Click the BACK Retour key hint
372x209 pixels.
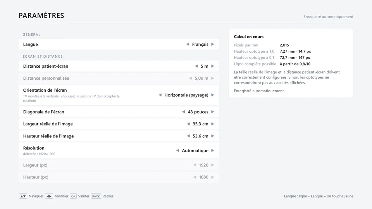tap(96, 196)
